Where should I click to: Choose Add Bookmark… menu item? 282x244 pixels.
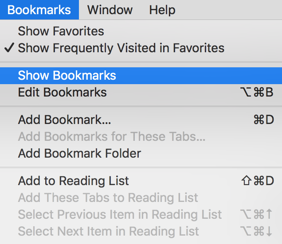(64, 120)
